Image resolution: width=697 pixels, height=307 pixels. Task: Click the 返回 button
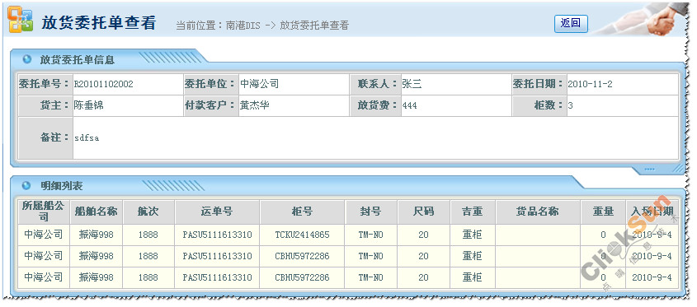(x=571, y=24)
